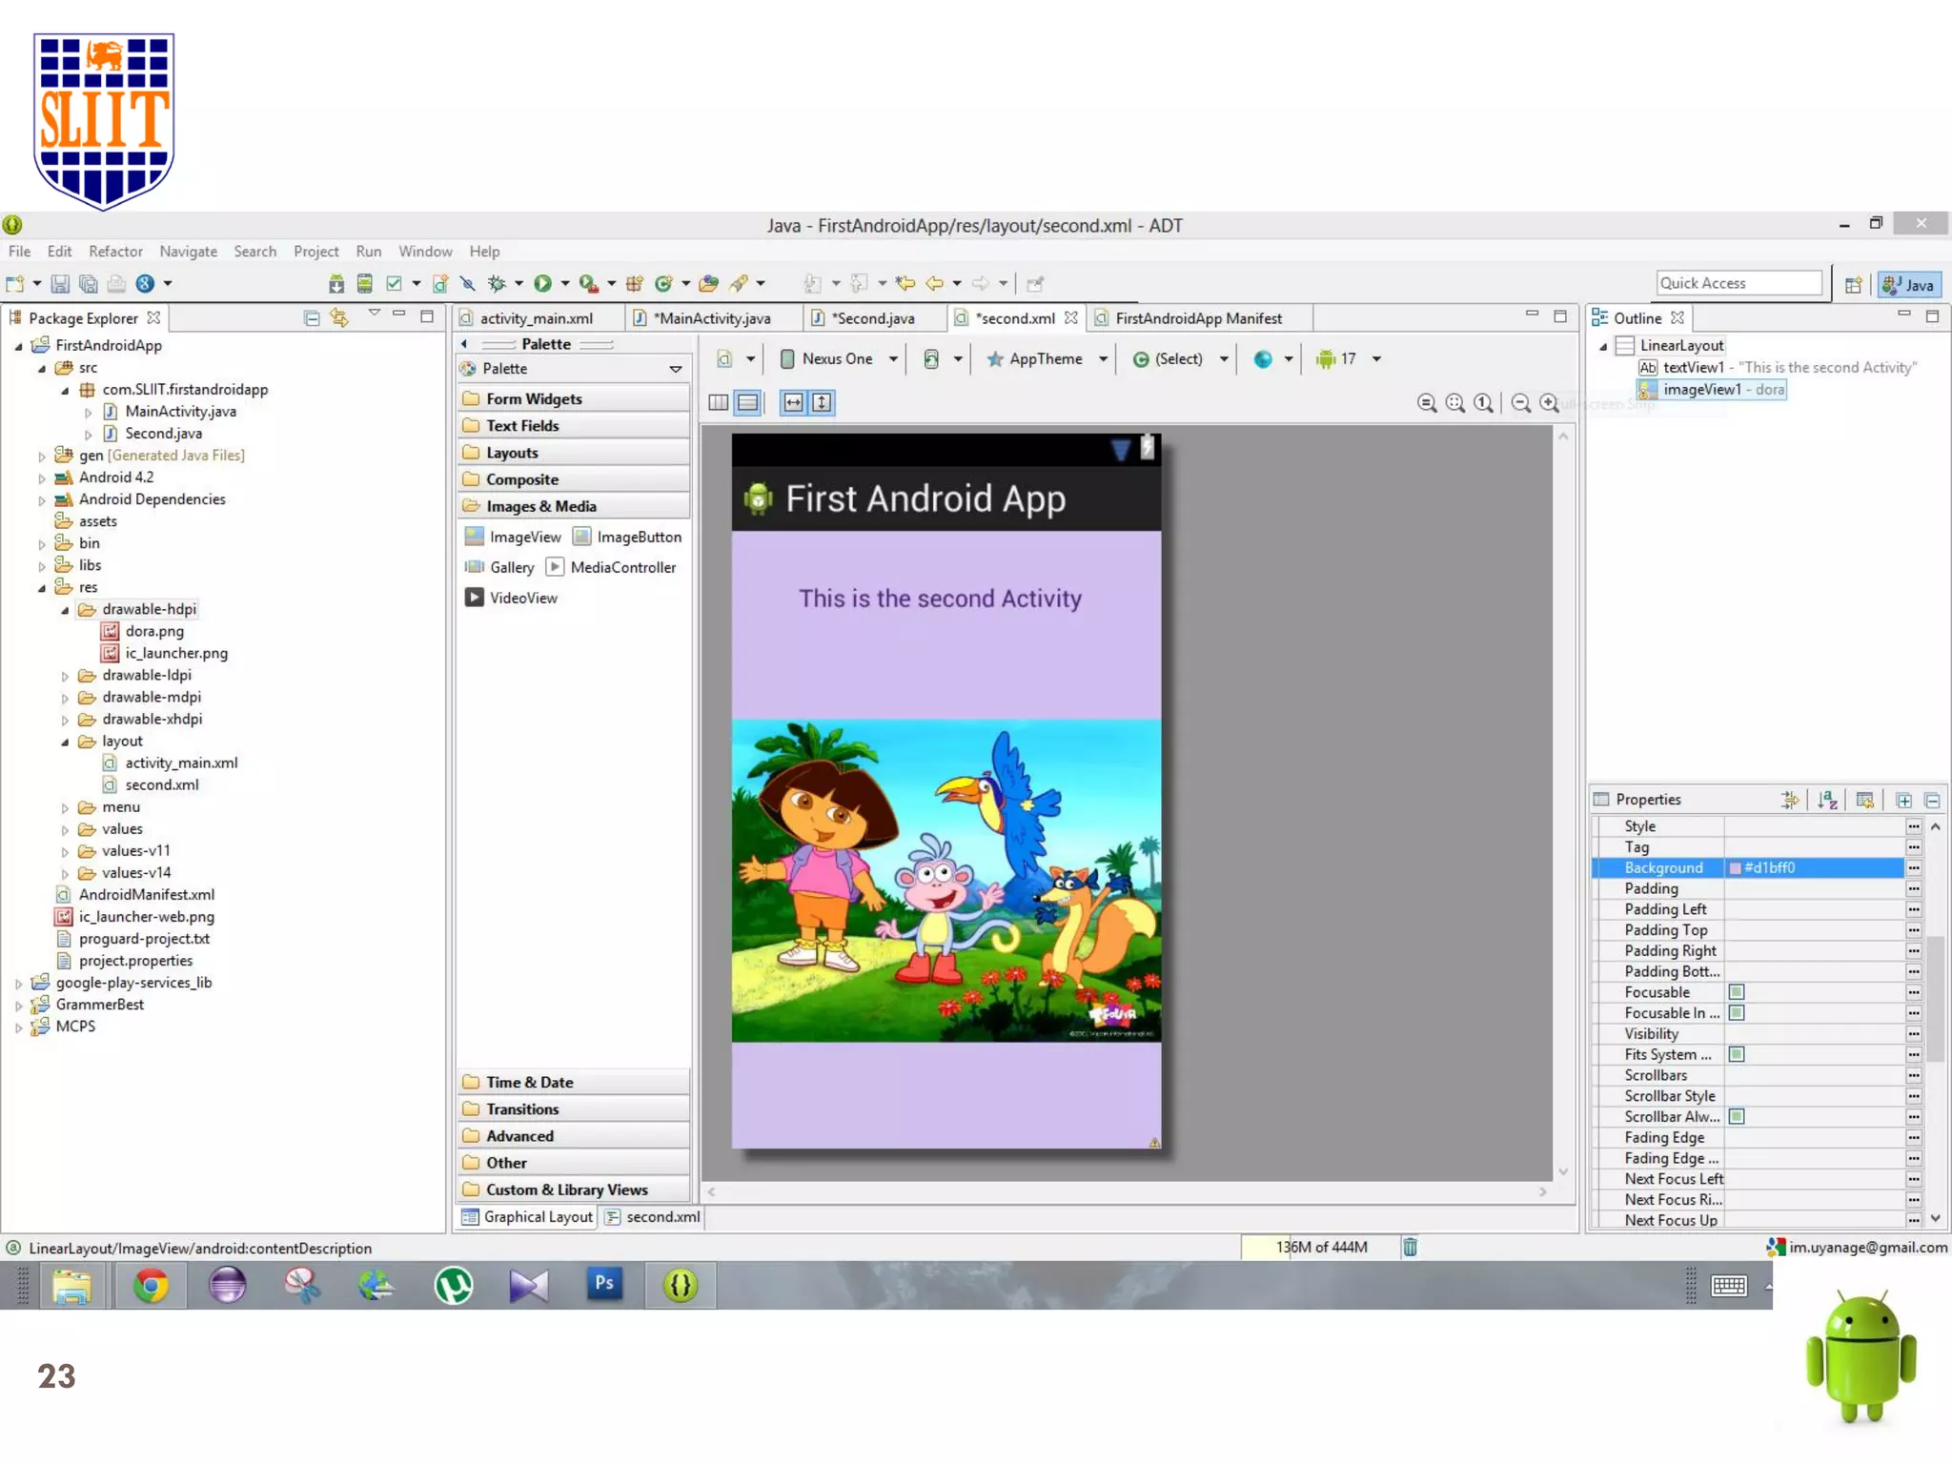The image size is (1952, 1464).
Task: Open the Nexus One device dropdown
Action: (x=839, y=359)
